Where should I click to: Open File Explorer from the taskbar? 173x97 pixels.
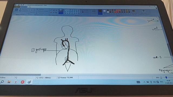[9, 82]
